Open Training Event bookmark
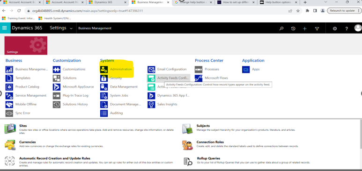 (x=18, y=18)
